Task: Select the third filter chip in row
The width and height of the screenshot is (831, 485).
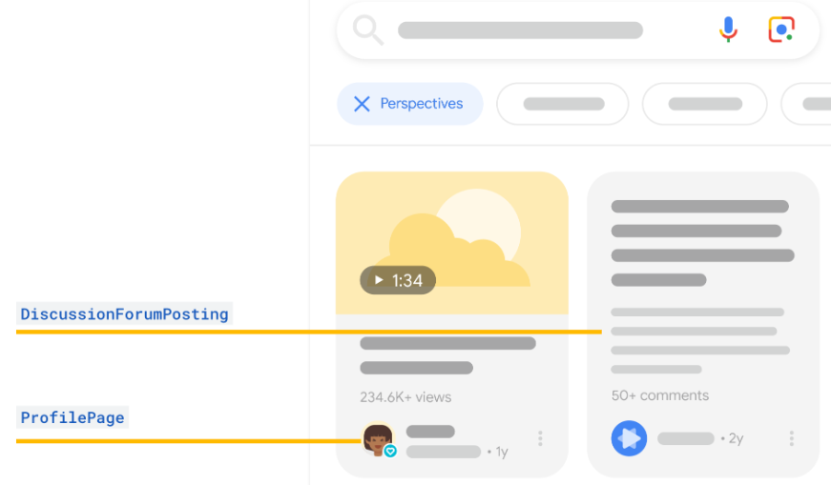Action: click(705, 104)
